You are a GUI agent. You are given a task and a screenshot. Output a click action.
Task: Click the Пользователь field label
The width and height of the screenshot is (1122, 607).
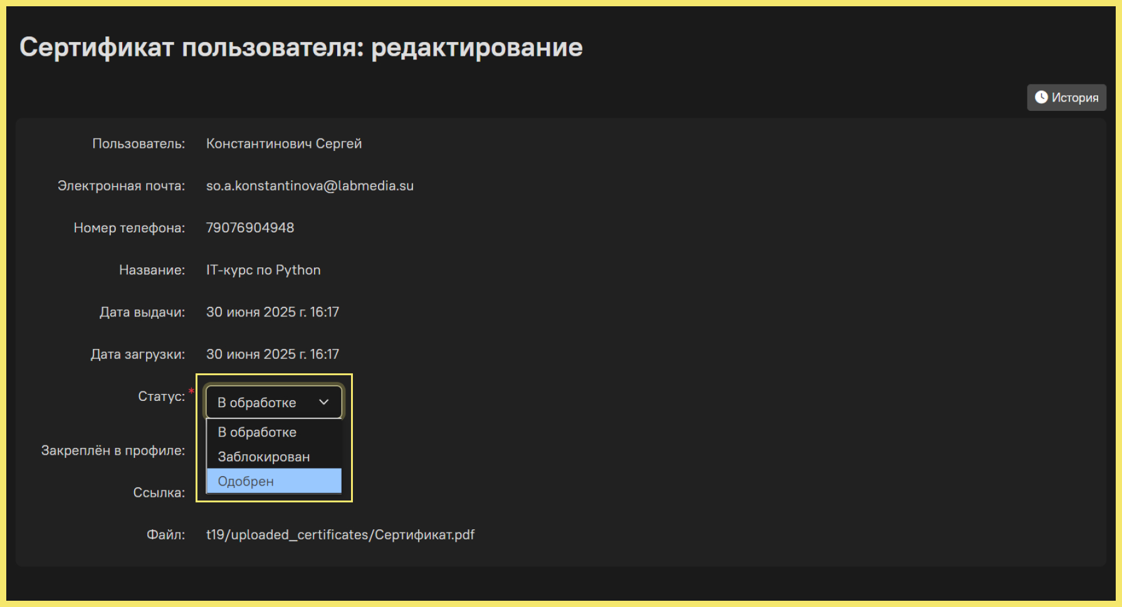[139, 143]
